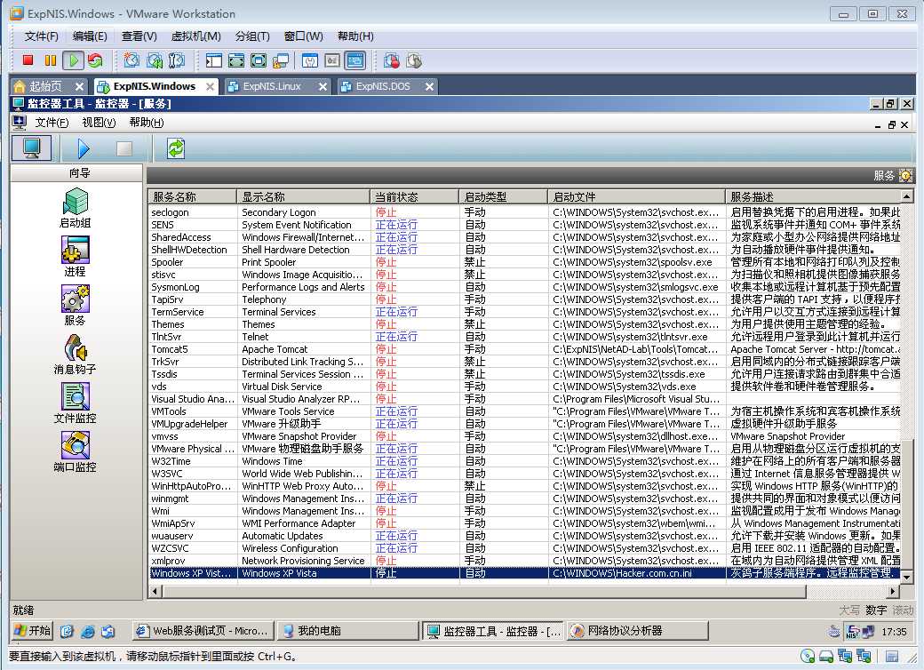
Task: Click the blue start service arrow
Action: (84, 148)
